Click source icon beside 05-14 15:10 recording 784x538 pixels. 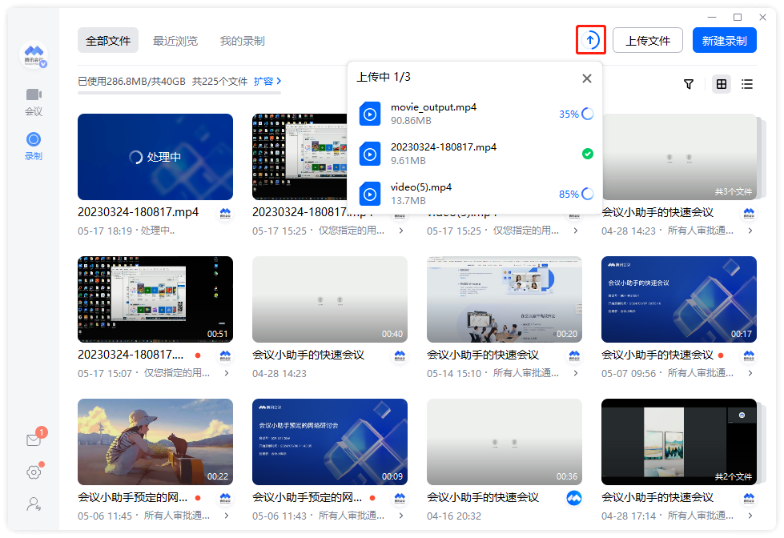pyautogui.click(x=574, y=355)
